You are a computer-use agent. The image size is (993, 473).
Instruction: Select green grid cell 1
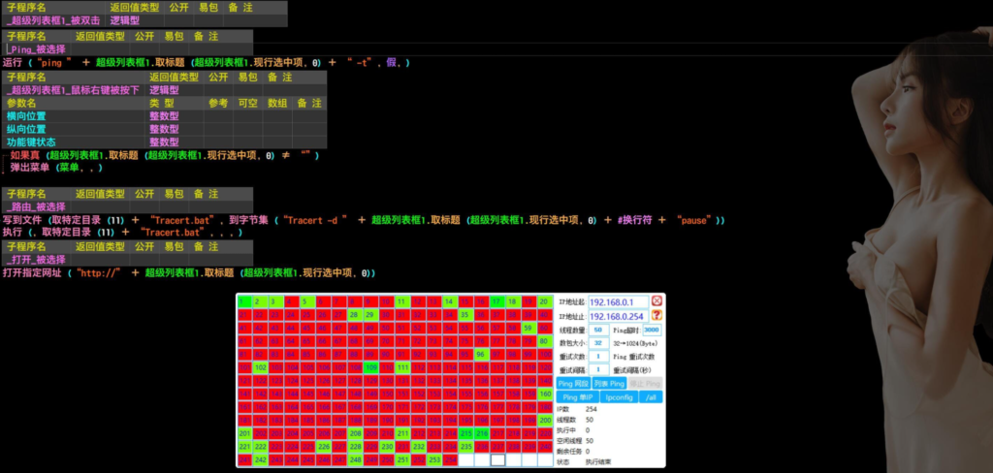click(x=244, y=301)
